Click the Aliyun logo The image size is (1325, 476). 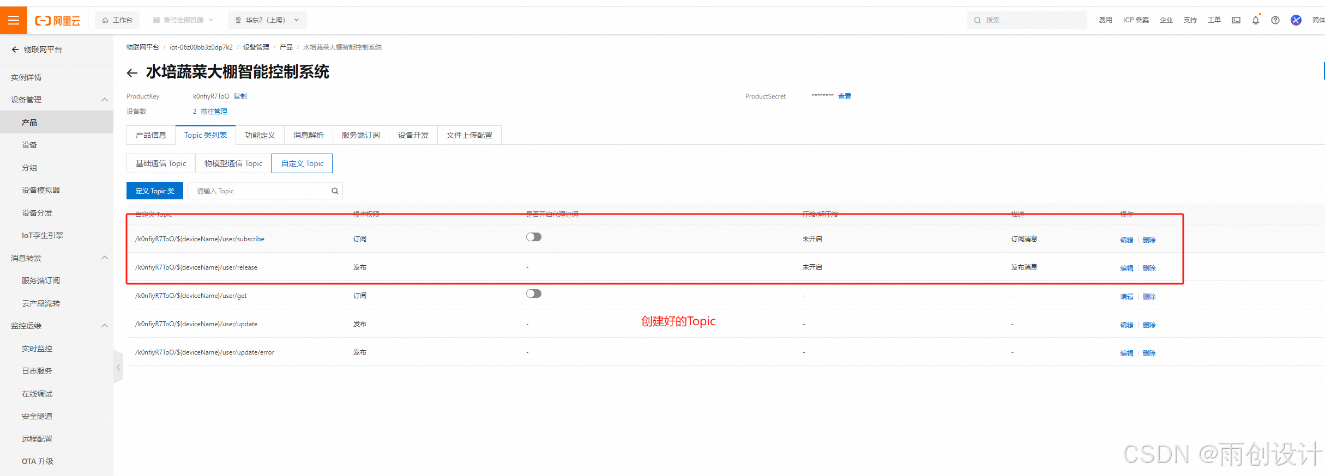pyautogui.click(x=57, y=21)
